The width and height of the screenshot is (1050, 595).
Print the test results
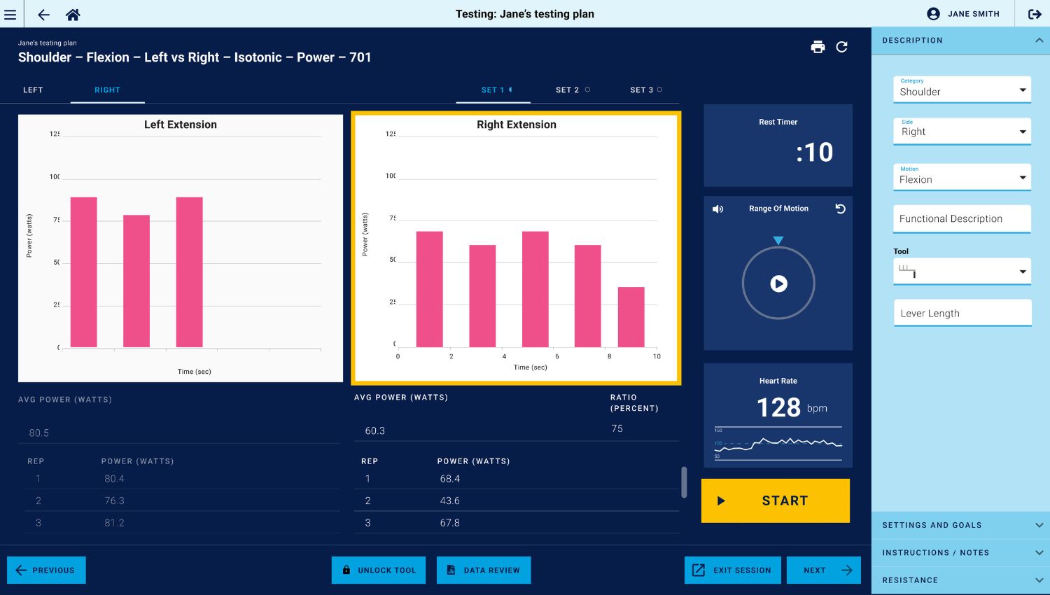click(x=818, y=47)
